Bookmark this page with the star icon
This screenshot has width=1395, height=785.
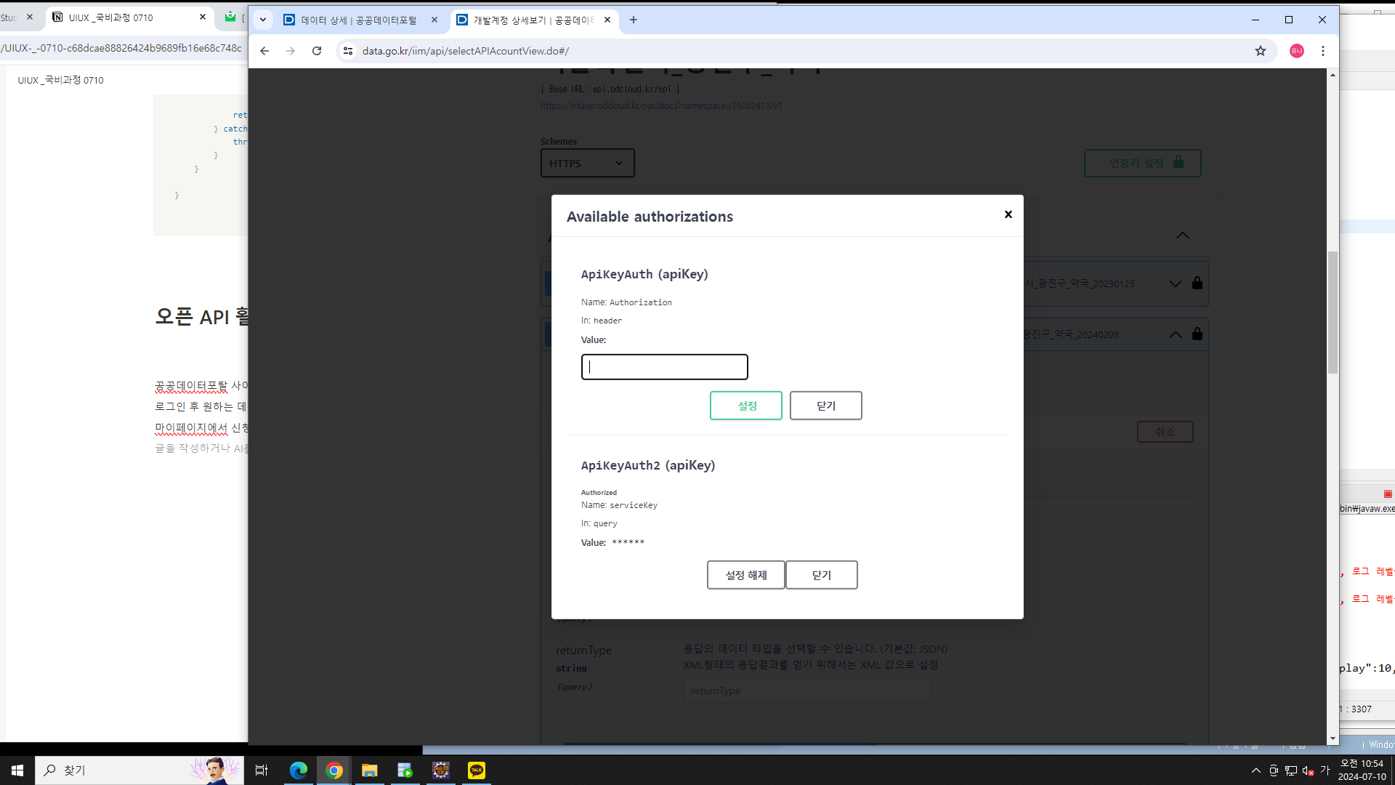1261,51
